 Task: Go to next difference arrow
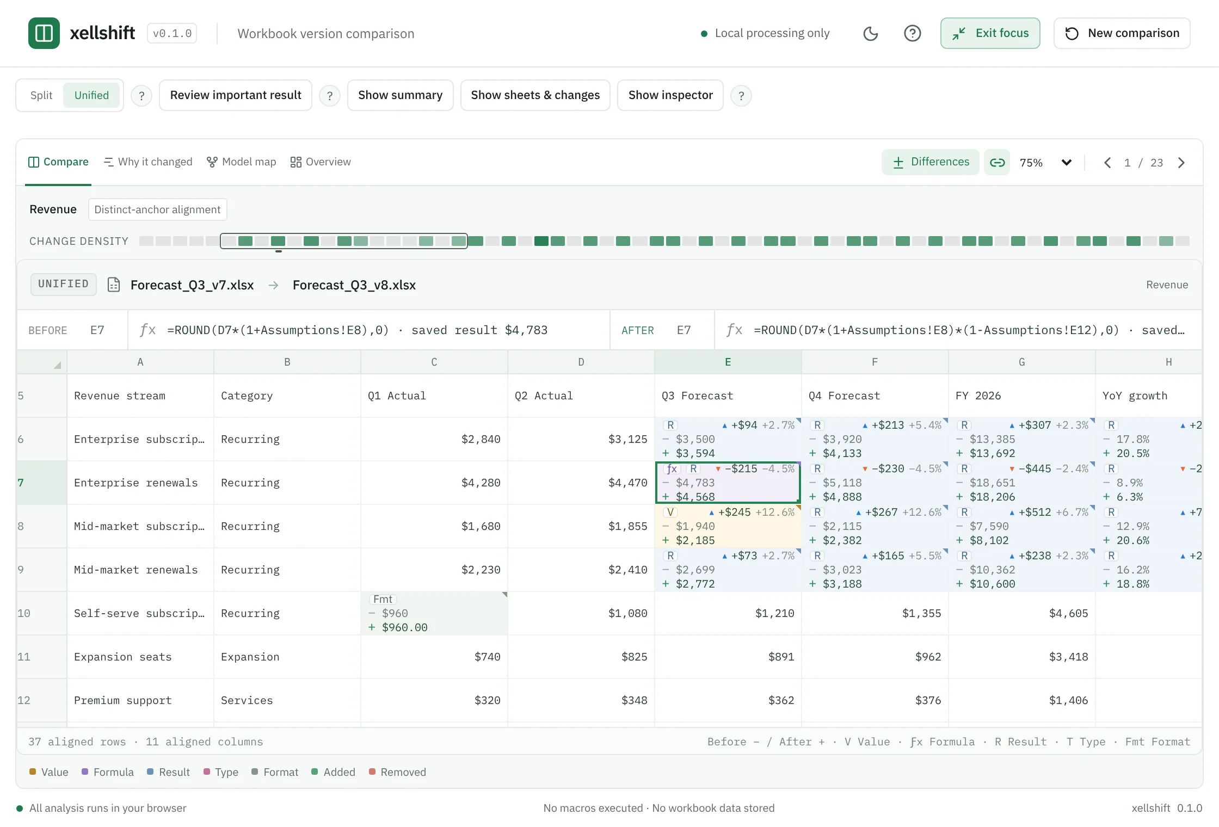click(1181, 163)
